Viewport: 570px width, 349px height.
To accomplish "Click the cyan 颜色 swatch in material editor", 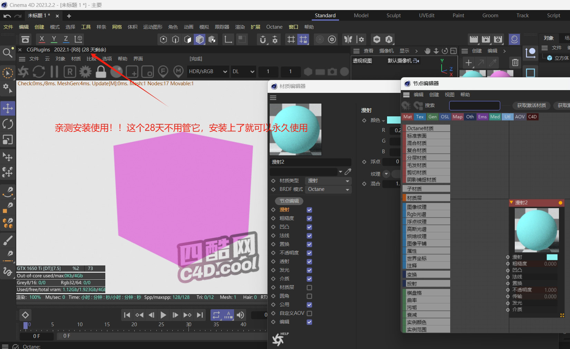I will coord(394,120).
